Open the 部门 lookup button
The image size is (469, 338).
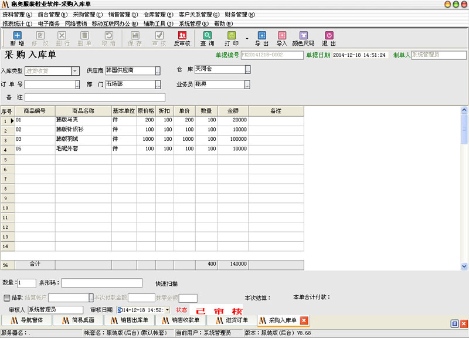pyautogui.click(x=158, y=84)
